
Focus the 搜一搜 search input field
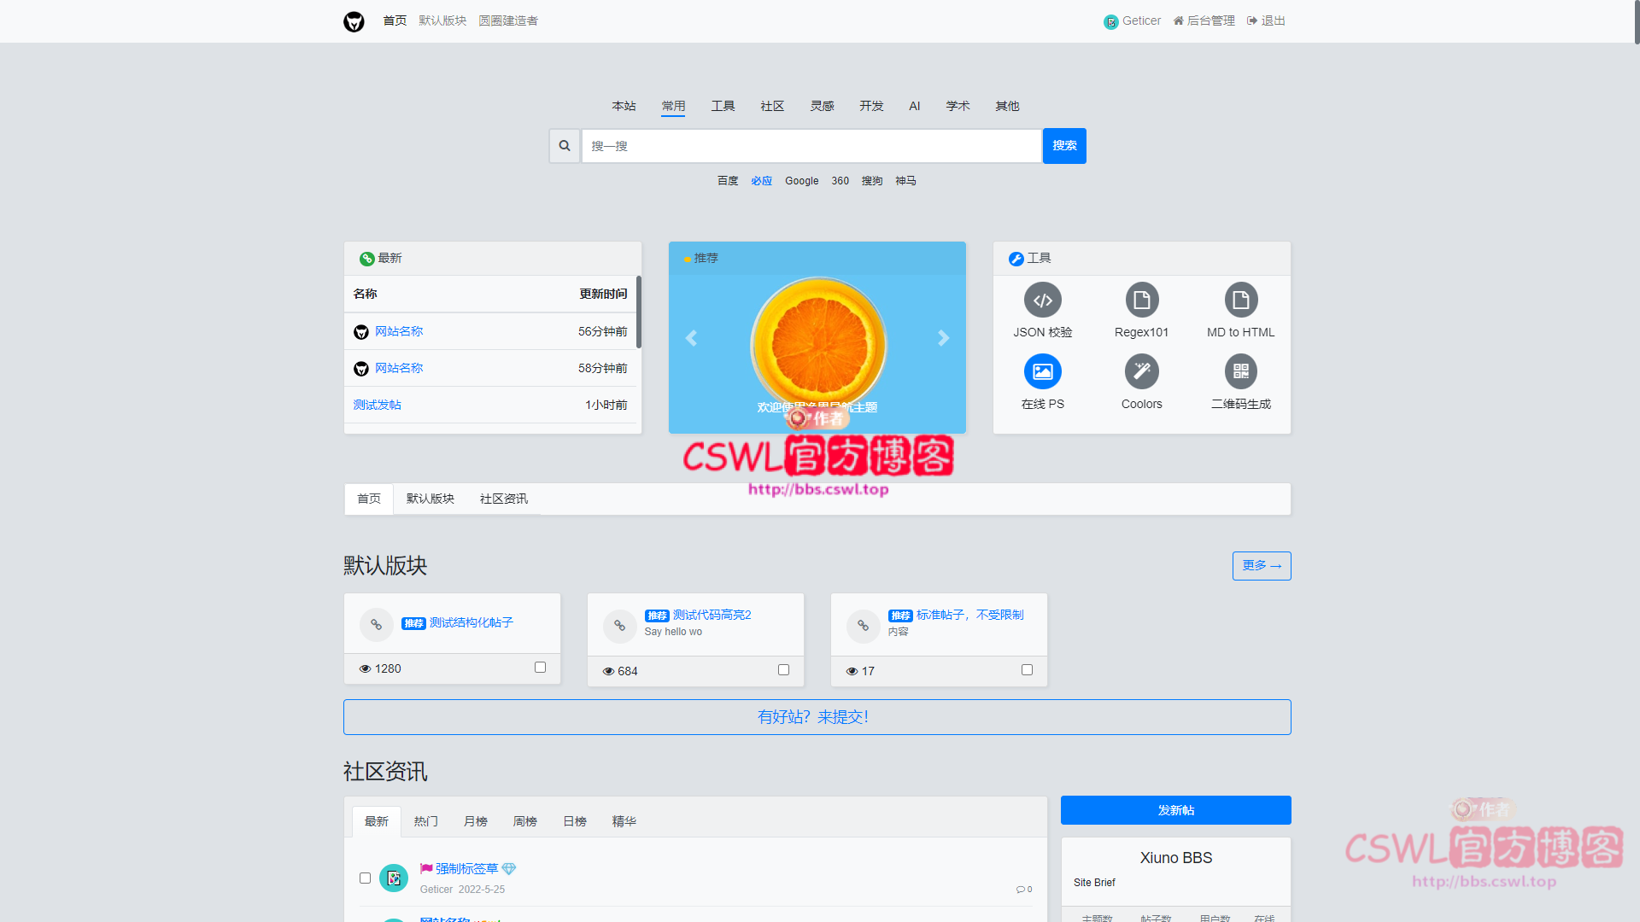(811, 146)
